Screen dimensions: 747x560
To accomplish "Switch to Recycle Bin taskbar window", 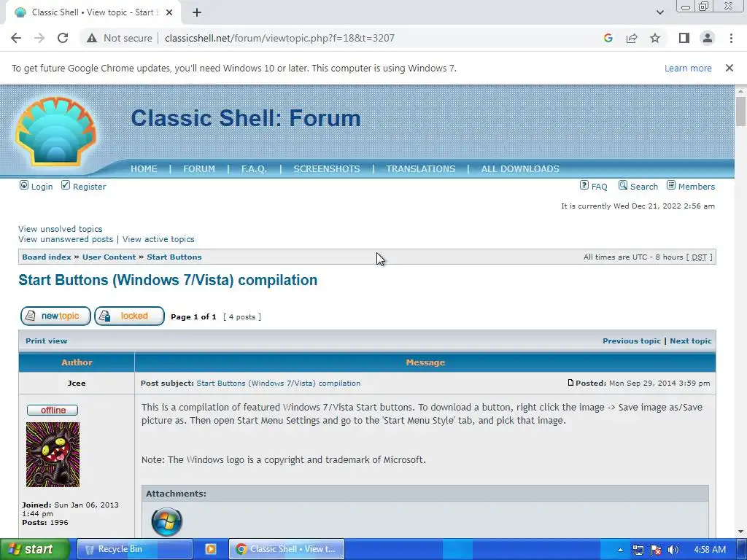I will point(135,549).
